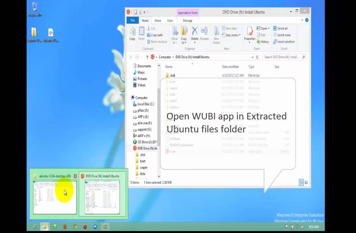Image resolution: width=356 pixels, height=233 pixels.
Task: Open the New item dropdown
Action: (230, 28)
